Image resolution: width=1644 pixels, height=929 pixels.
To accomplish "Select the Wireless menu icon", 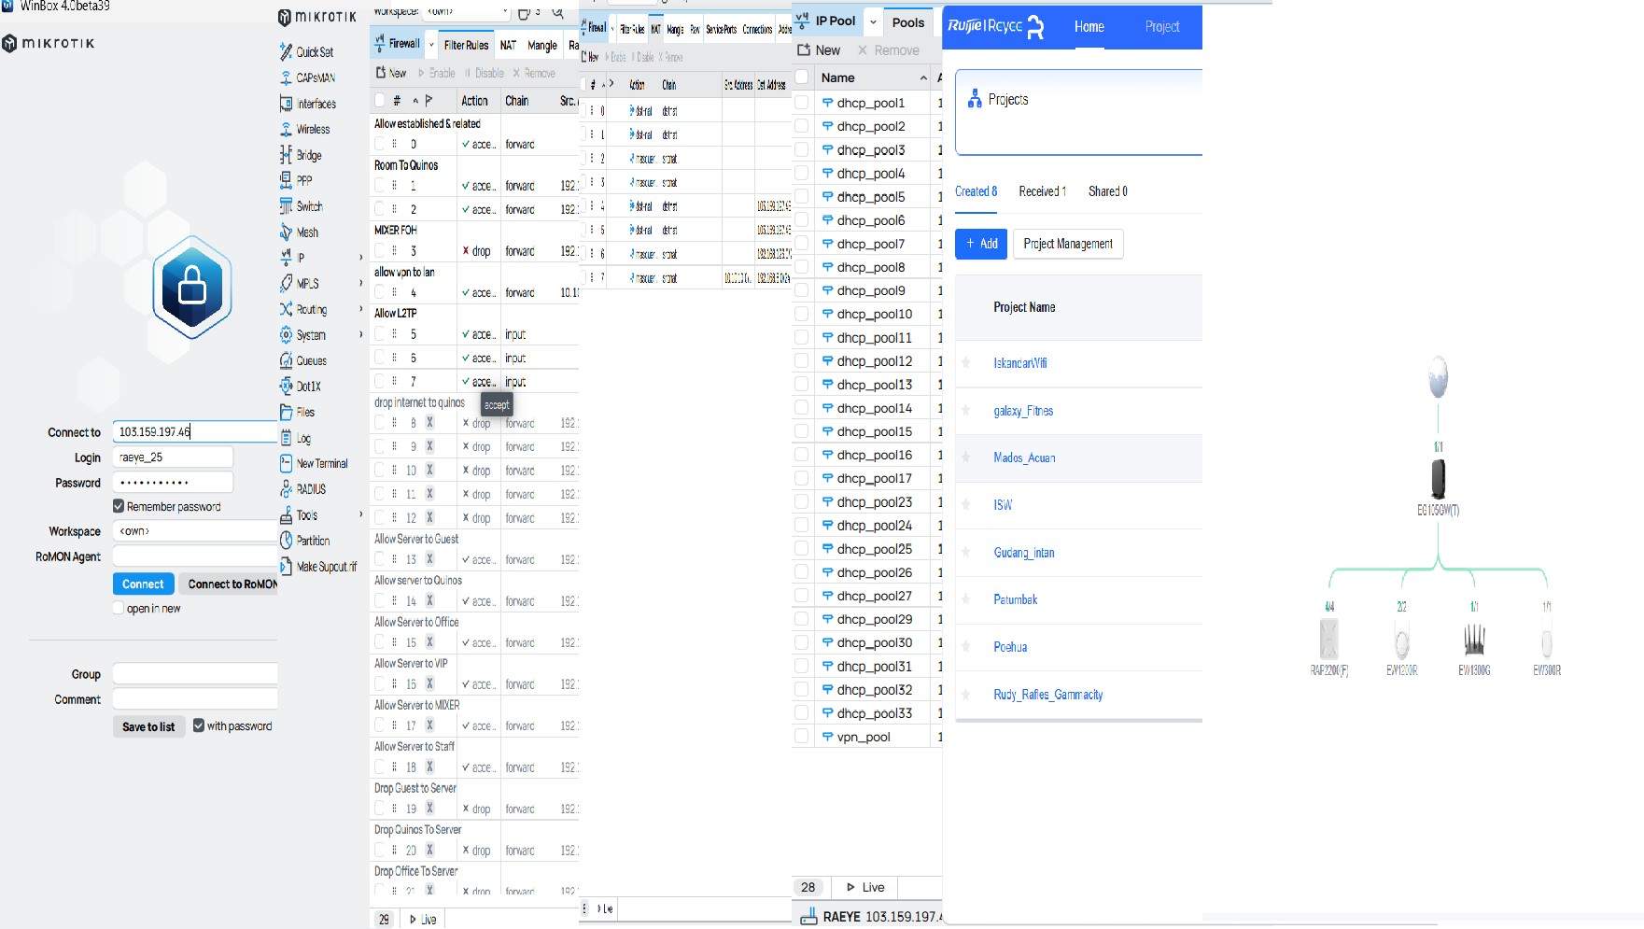I will tap(310, 129).
